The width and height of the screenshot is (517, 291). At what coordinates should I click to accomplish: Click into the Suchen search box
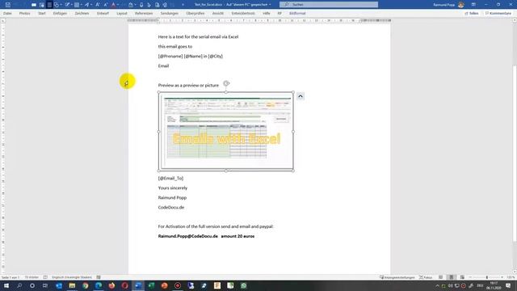coord(329,5)
